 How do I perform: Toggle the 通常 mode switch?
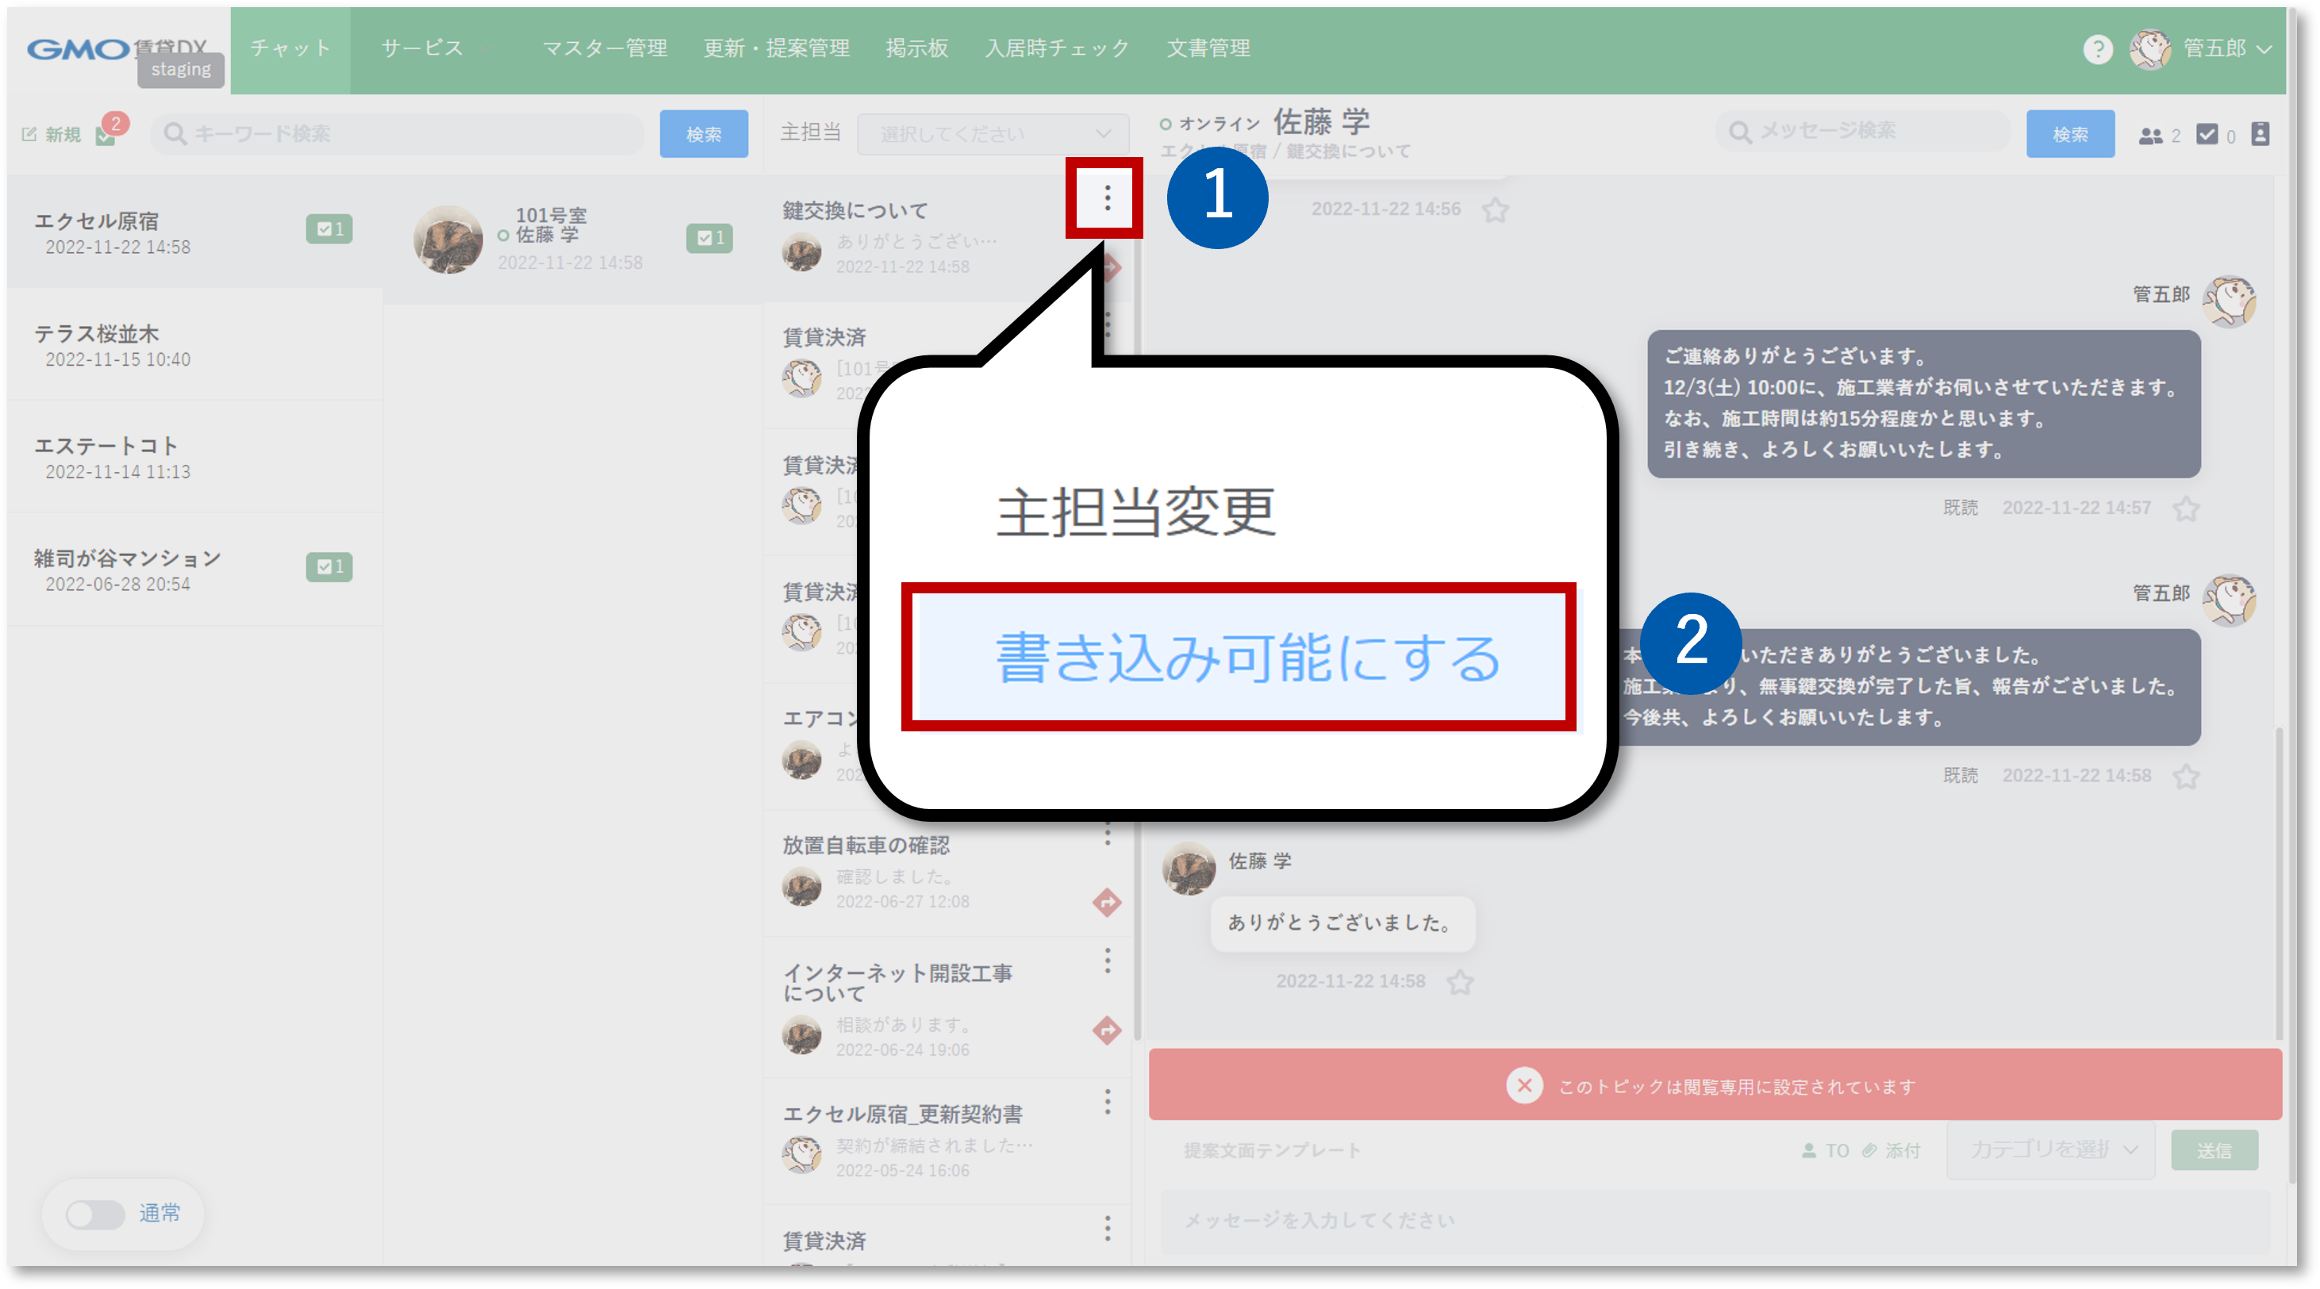pos(95,1214)
